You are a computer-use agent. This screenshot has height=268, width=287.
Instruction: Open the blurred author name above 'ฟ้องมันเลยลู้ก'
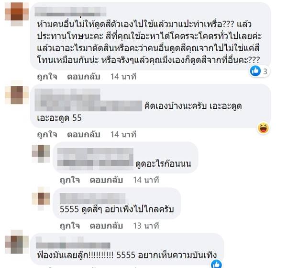click(73, 243)
